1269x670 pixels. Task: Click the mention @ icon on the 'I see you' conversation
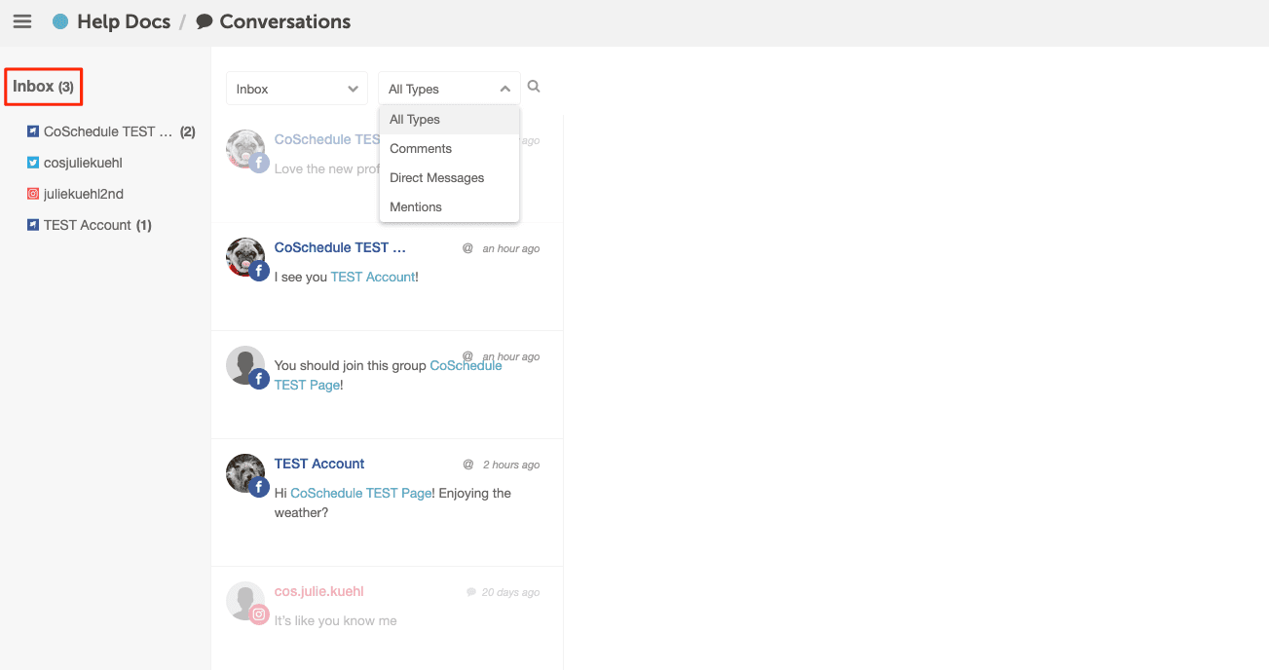(467, 248)
